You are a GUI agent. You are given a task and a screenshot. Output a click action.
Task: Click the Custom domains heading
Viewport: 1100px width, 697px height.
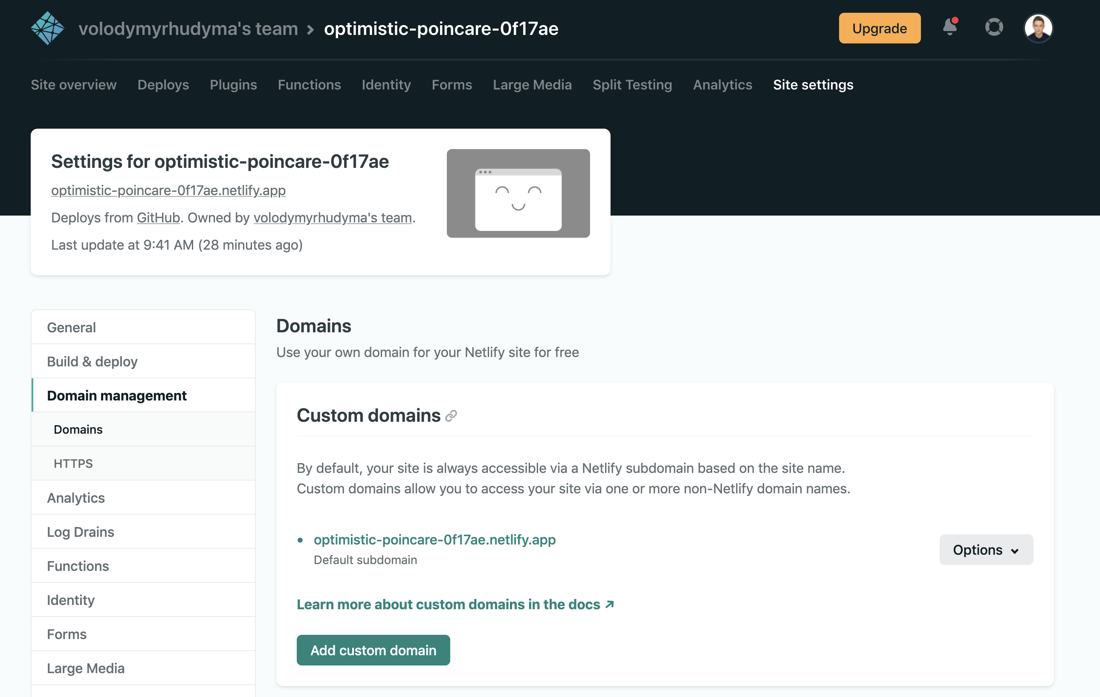(x=369, y=415)
